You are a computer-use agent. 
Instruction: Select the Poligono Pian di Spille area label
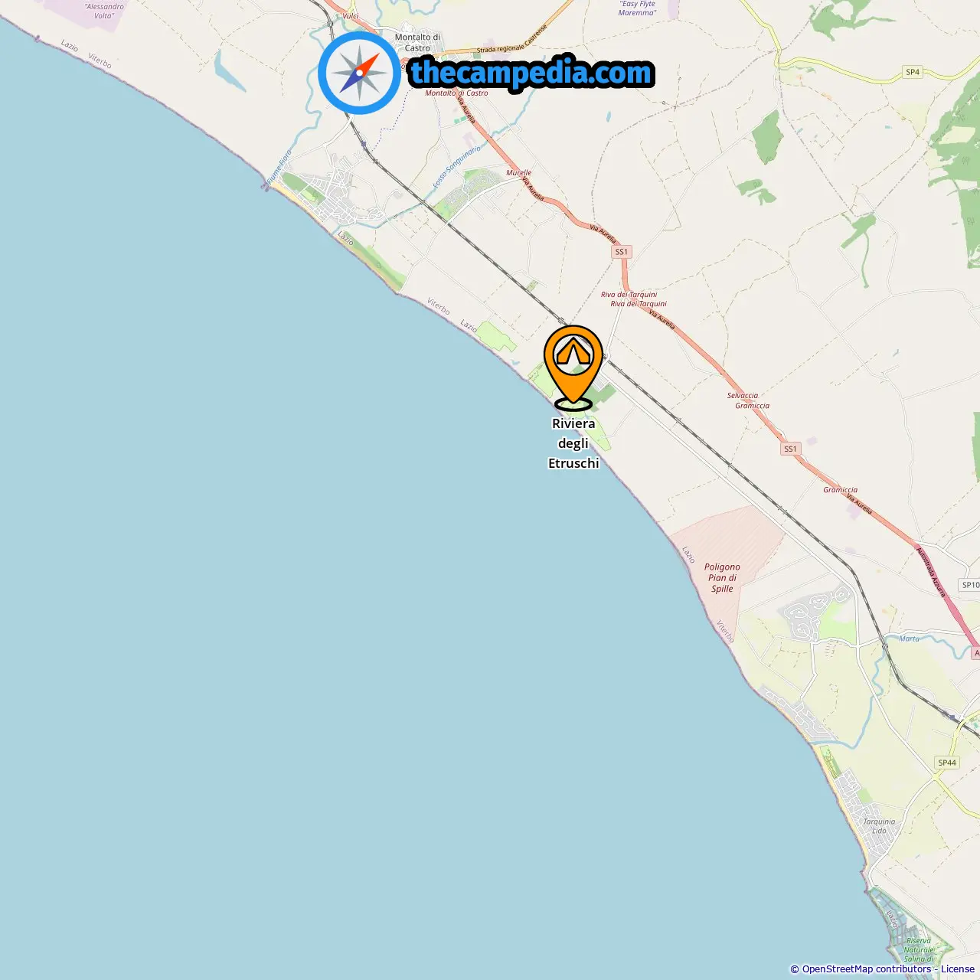pos(722,578)
